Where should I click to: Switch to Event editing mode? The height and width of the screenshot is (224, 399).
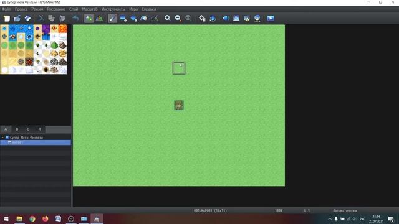(x=99, y=18)
